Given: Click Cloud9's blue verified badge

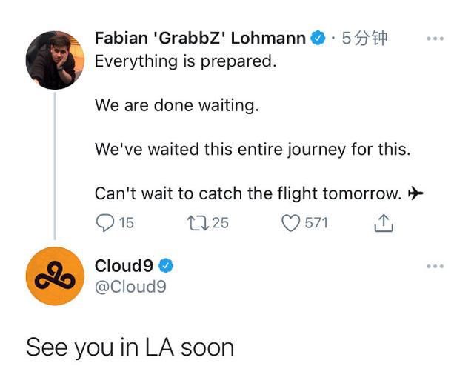Looking at the screenshot, I should coord(166,266).
